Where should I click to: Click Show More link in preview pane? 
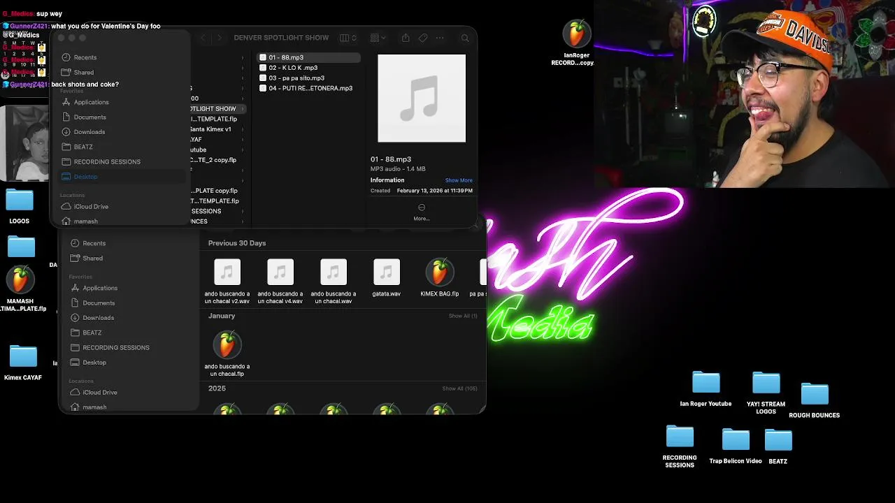tap(459, 180)
